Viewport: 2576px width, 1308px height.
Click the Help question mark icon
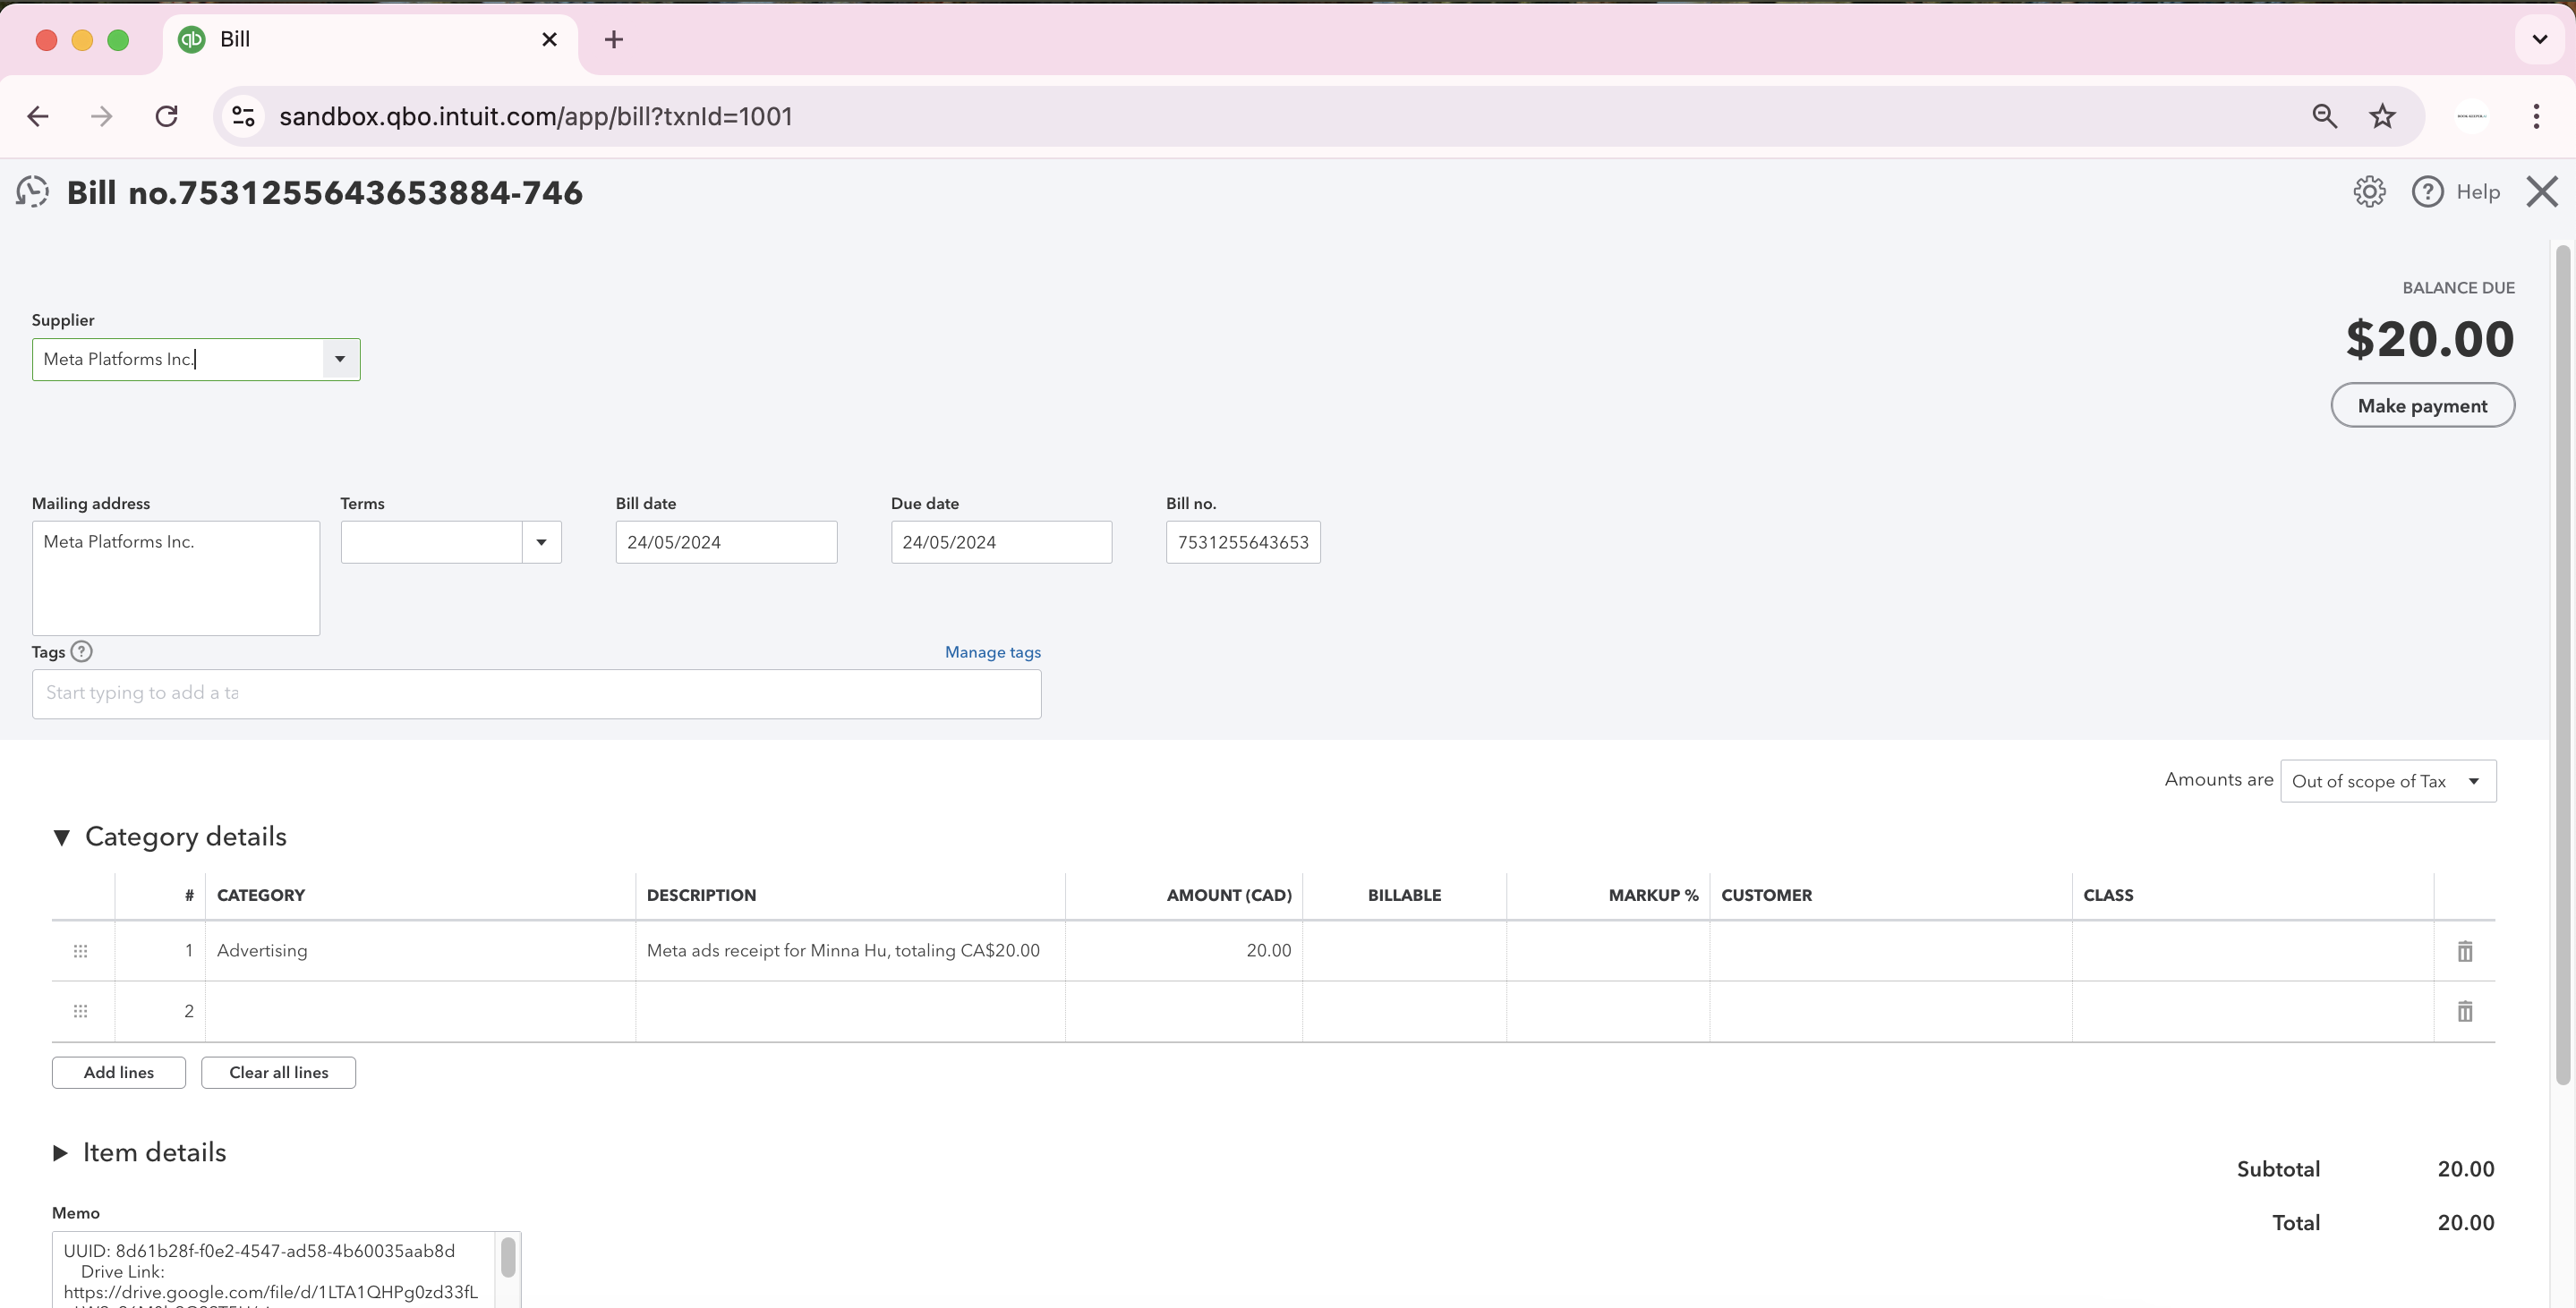click(x=2427, y=191)
